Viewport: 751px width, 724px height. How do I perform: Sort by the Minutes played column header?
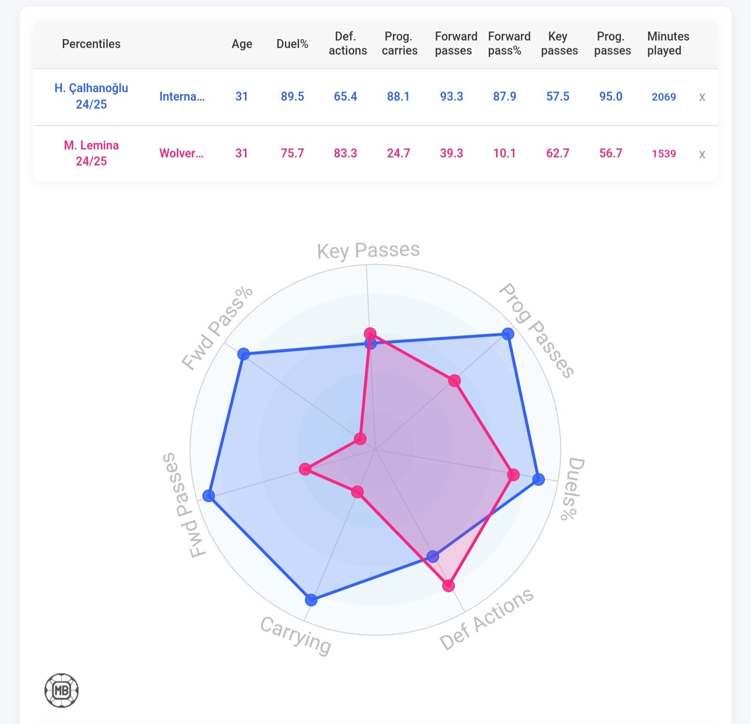(x=668, y=43)
